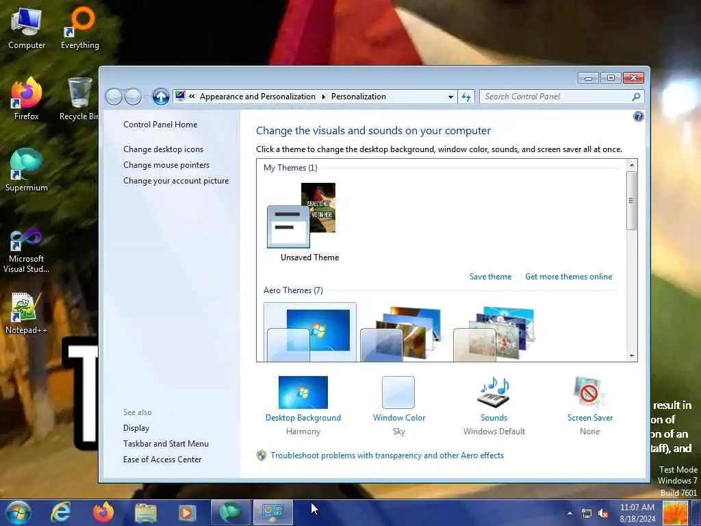Open Help with the question mark icon
Image resolution: width=701 pixels, height=526 pixels.
[639, 116]
